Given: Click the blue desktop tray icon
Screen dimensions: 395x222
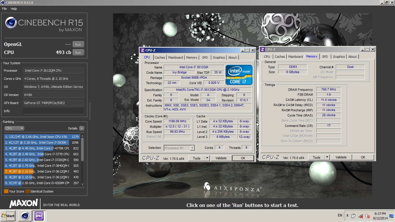Looking at the screenshot, I should [392, 216].
